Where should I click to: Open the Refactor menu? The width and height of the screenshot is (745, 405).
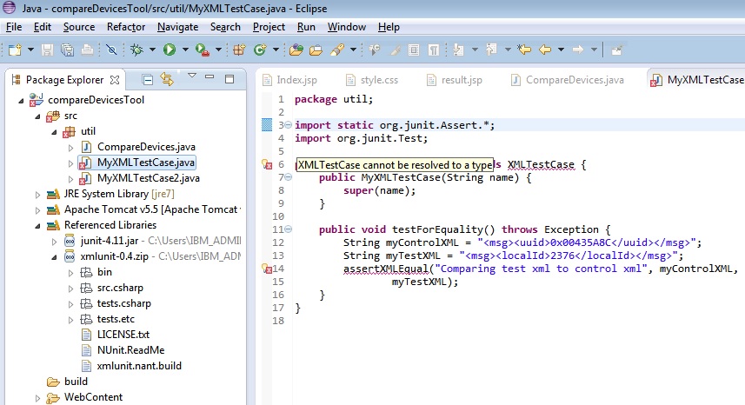[126, 27]
